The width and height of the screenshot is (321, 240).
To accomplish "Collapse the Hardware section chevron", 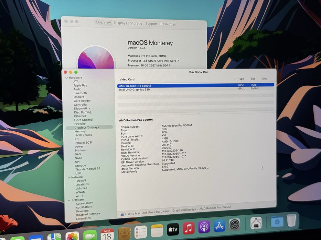I will point(66,78).
